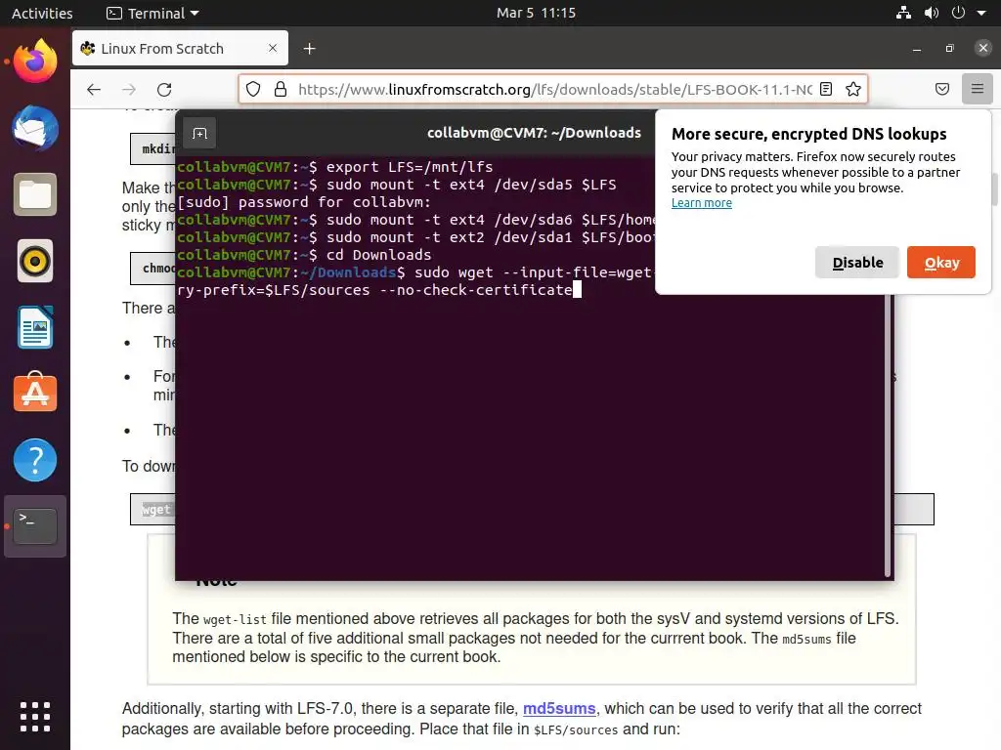View site security via padlock icon
Screen dimensions: 1001x750
pos(281,89)
